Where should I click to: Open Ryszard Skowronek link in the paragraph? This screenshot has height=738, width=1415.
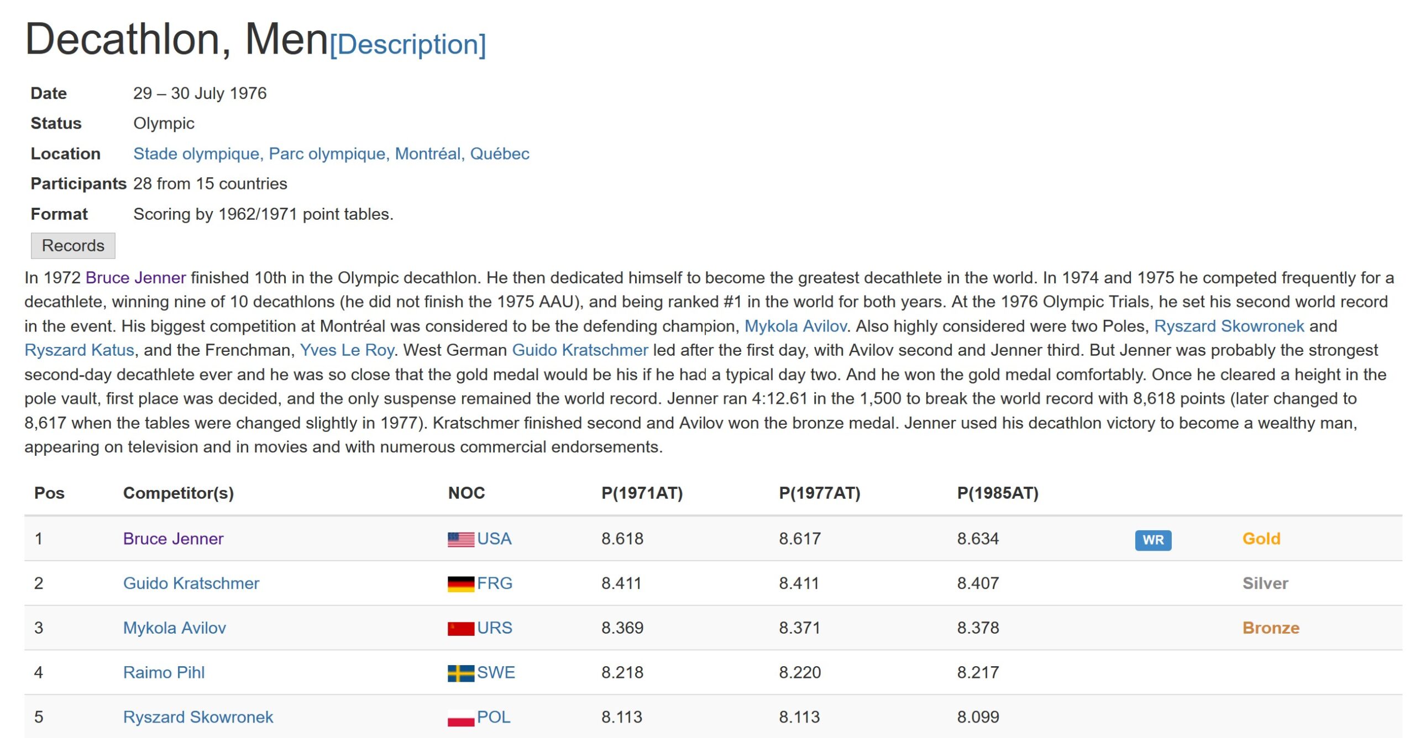(x=1229, y=326)
